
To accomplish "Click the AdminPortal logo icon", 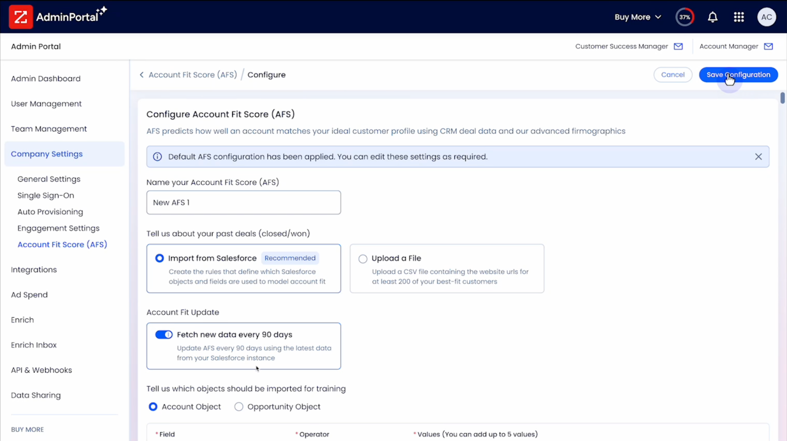I will click(x=21, y=17).
